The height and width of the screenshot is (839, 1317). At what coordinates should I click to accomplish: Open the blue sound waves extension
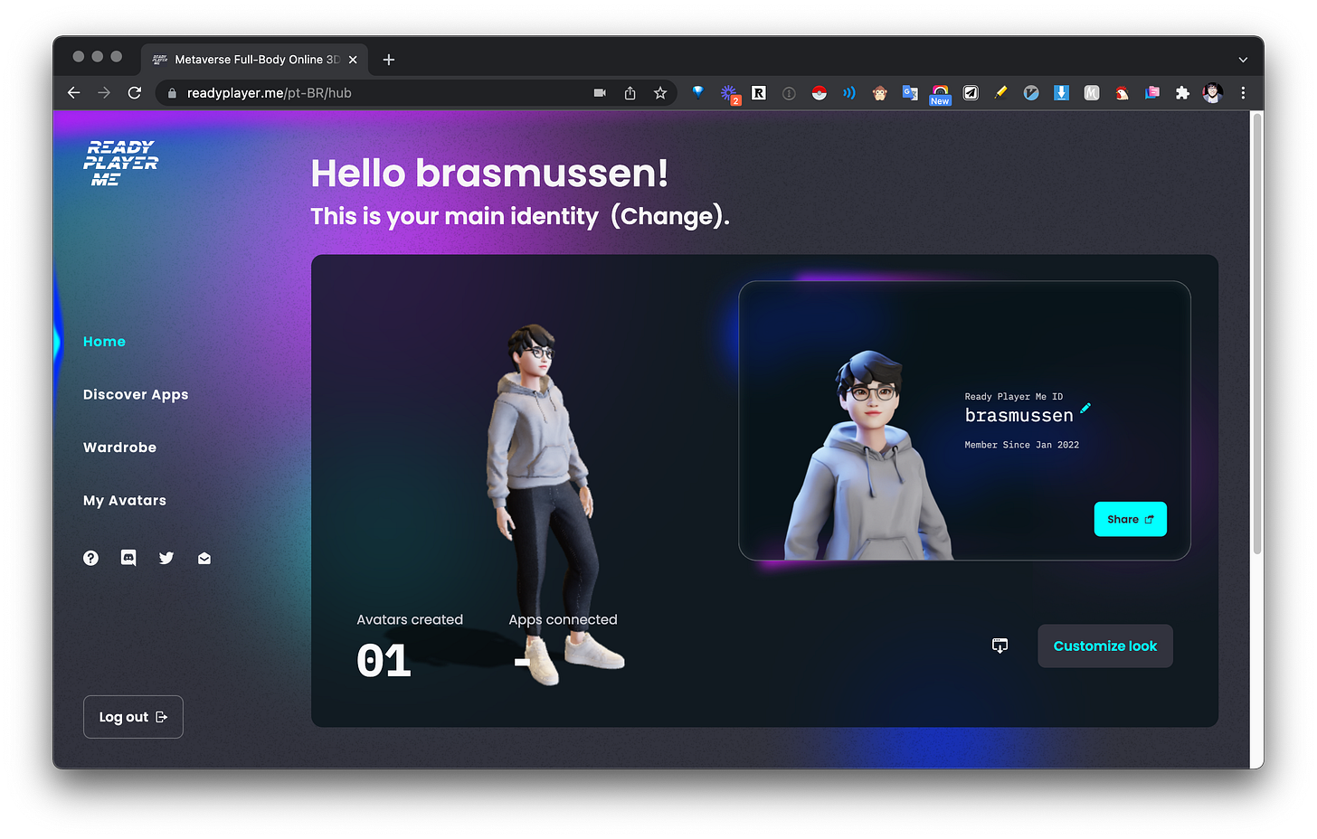tap(849, 93)
